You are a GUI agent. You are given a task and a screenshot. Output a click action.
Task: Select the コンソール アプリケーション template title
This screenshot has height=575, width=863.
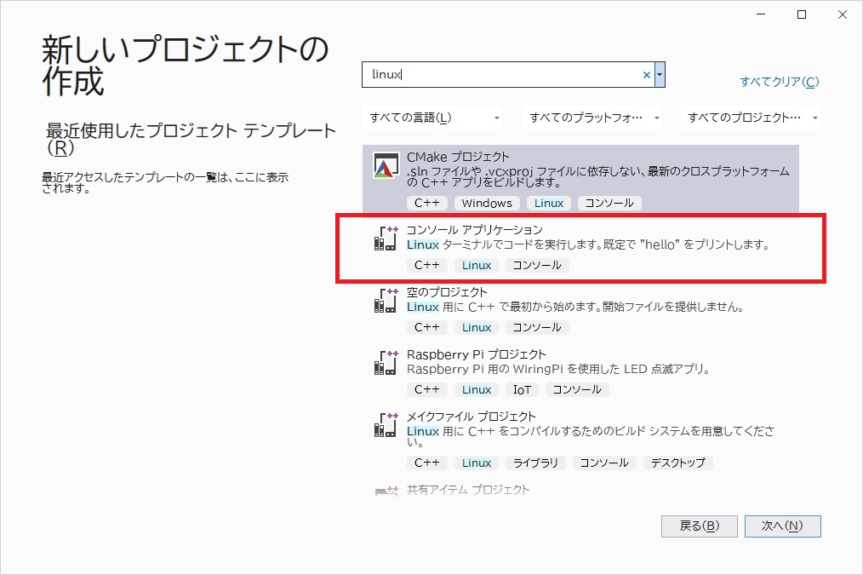coord(474,230)
